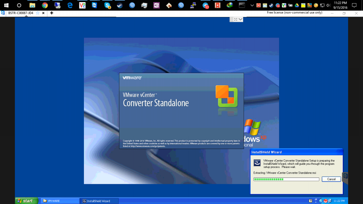The width and height of the screenshot is (363, 204).
Task: Open the Windows 10 Start button
Action: pos(6,5)
